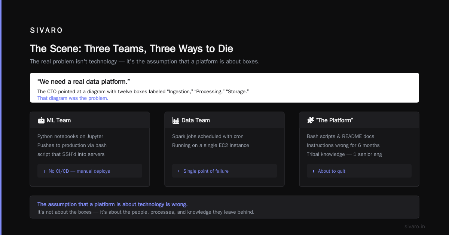The height and width of the screenshot is (235, 449).
Task: Click the exclamation marker before No CI/CD
Action: click(x=44, y=171)
